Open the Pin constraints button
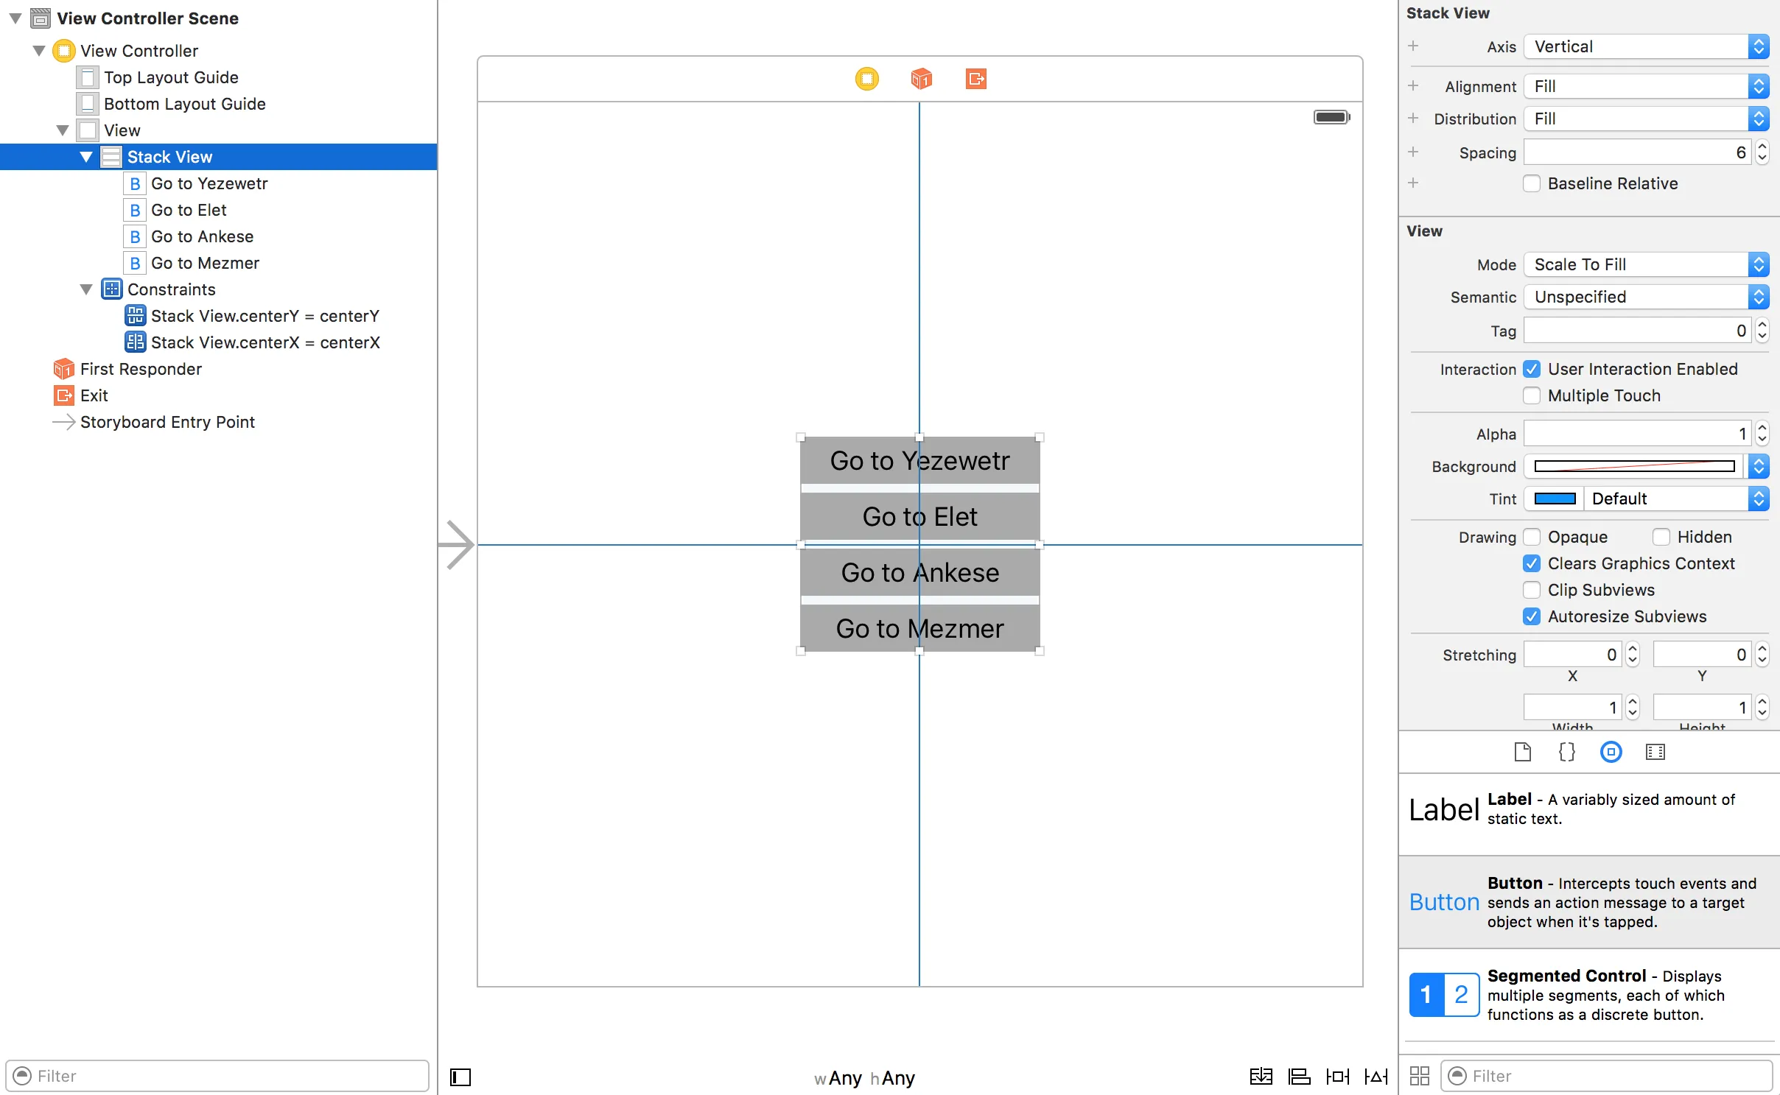1780x1095 pixels. (1337, 1077)
